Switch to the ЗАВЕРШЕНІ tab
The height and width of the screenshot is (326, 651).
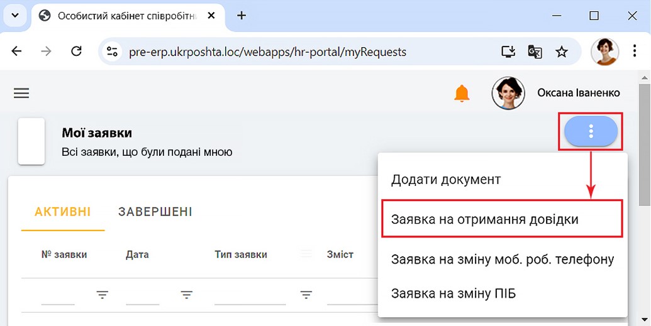[x=155, y=212]
